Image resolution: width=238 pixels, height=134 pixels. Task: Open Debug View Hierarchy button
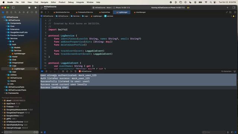63,71
